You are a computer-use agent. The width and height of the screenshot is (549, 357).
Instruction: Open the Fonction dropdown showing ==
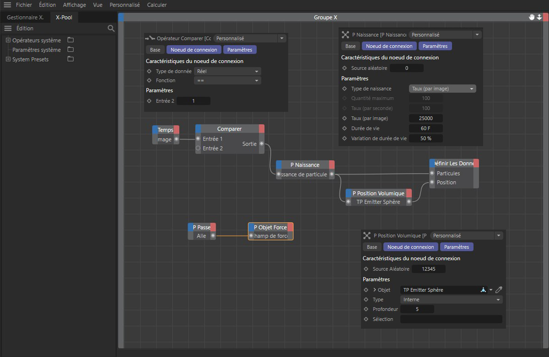[227, 80]
